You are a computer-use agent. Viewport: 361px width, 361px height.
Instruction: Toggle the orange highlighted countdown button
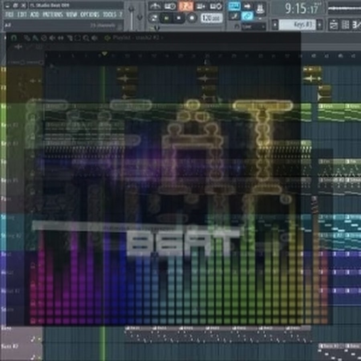(x=185, y=6)
